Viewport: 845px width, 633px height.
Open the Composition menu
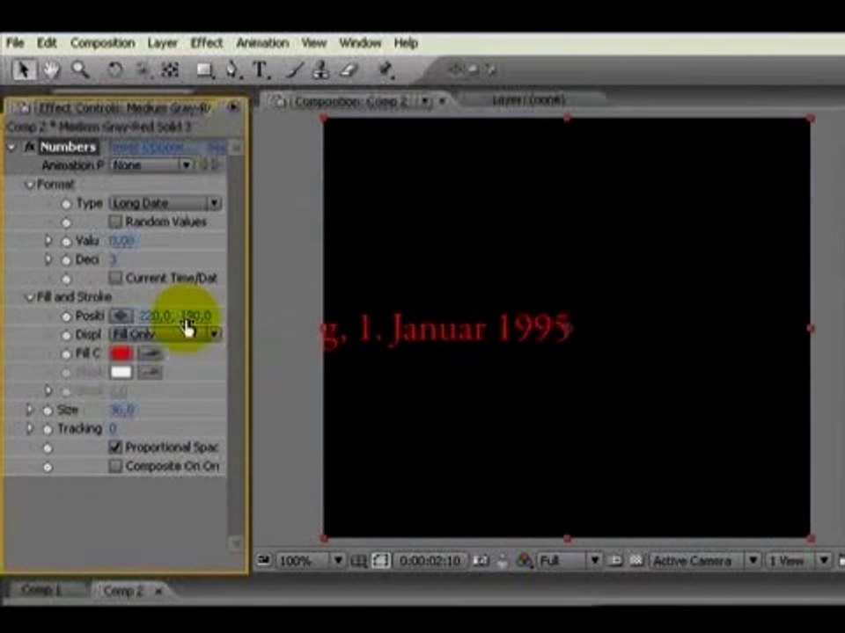(x=103, y=43)
